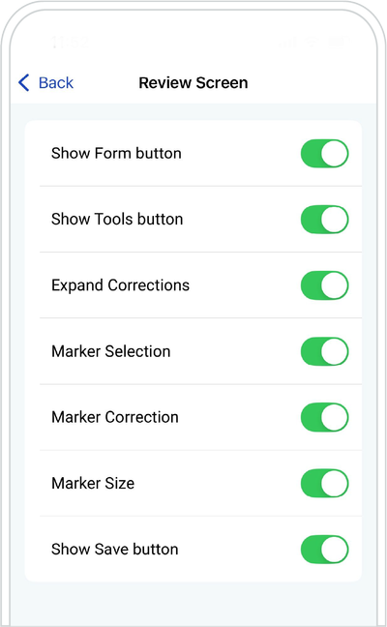The height and width of the screenshot is (627, 387).
Task: Switch off Marker Selection toggle
Action: tap(325, 351)
